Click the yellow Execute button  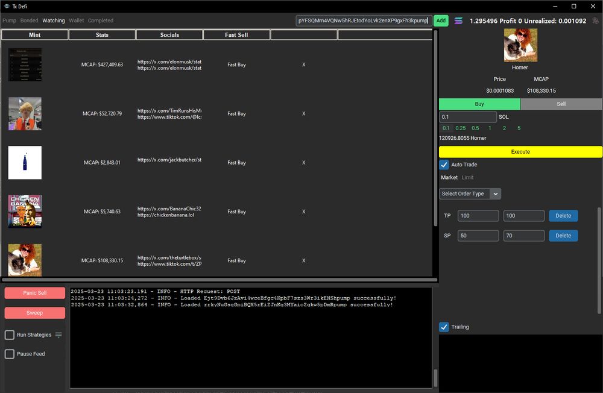tap(521, 152)
